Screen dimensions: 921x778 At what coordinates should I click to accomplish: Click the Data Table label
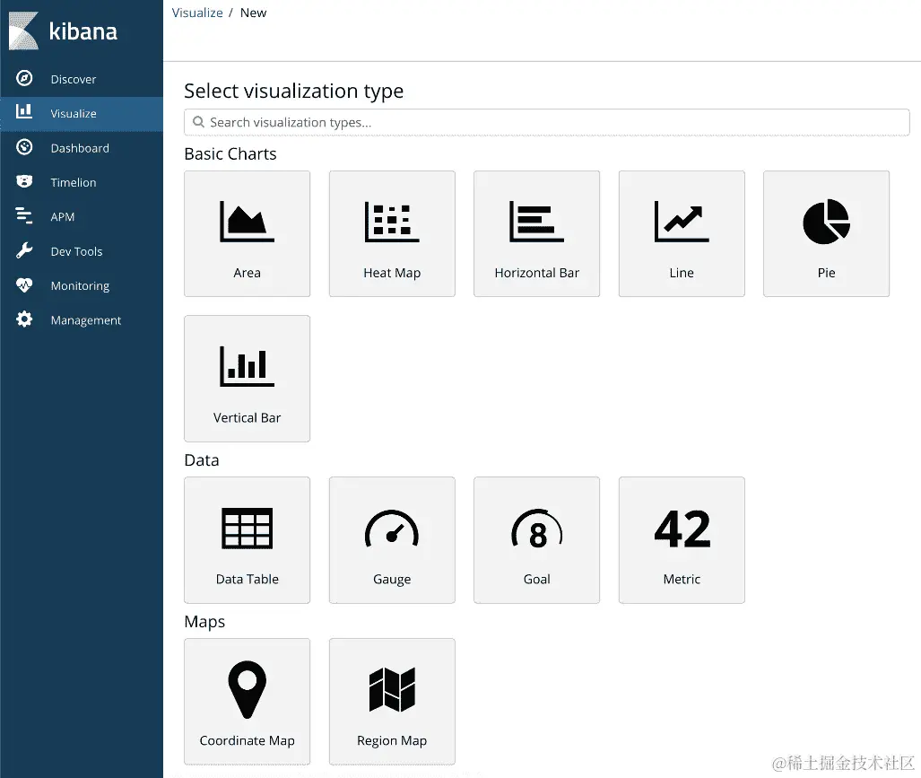[247, 579]
